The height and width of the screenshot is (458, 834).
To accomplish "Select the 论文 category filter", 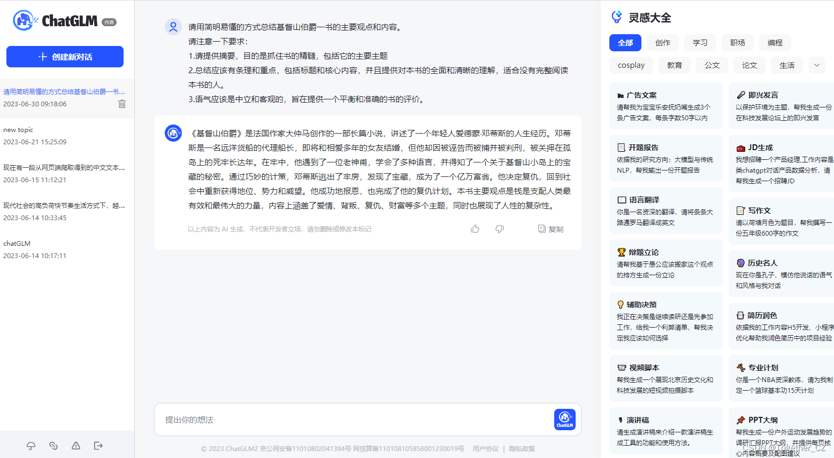I will click(x=749, y=65).
